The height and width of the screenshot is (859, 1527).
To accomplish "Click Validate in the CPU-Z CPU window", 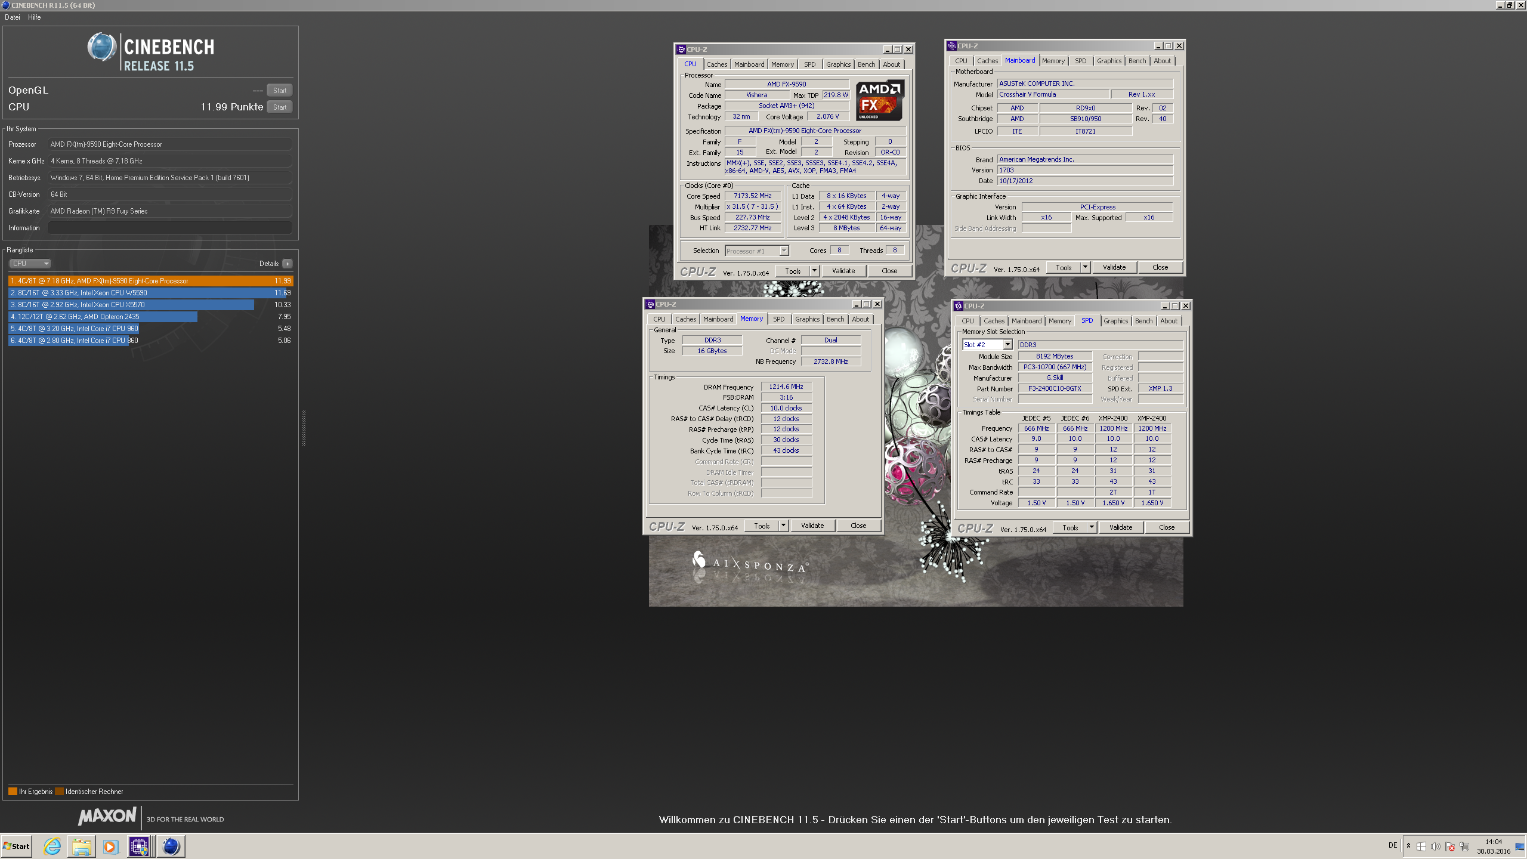I will tap(843, 271).
